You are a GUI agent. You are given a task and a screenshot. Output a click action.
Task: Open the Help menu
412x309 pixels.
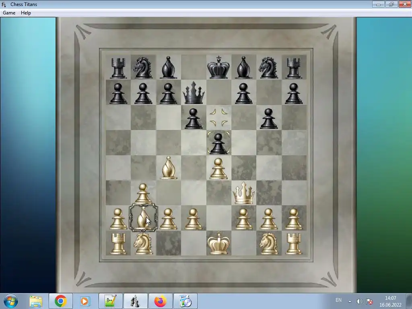click(26, 13)
